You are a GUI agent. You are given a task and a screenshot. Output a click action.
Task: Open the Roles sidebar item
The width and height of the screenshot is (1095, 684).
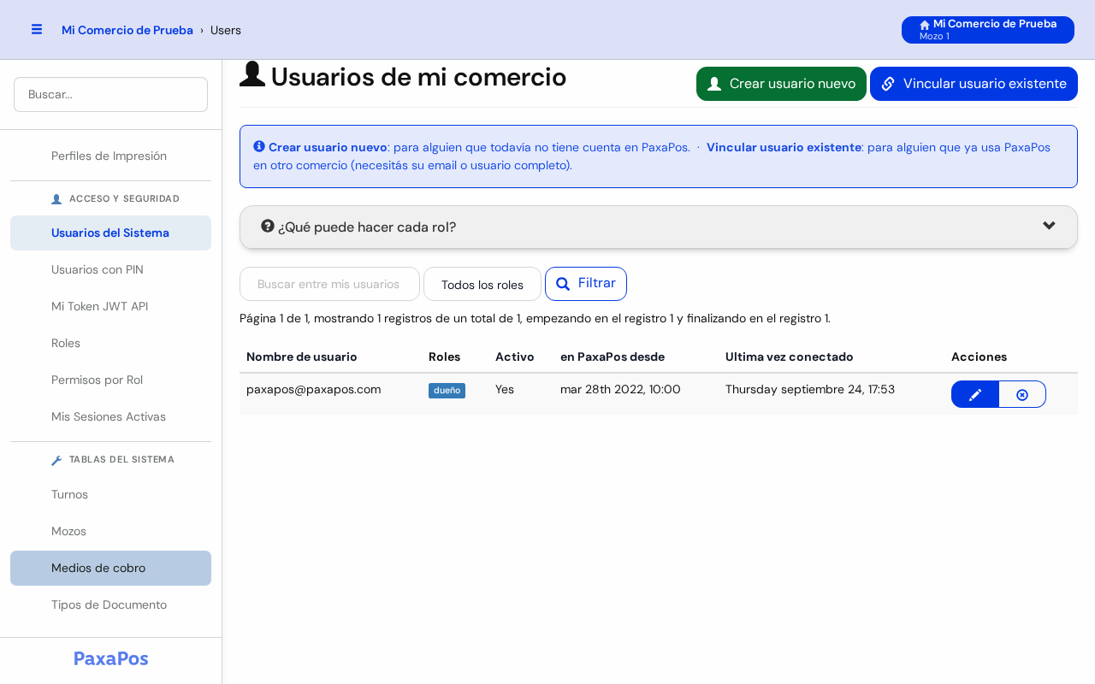110,343
